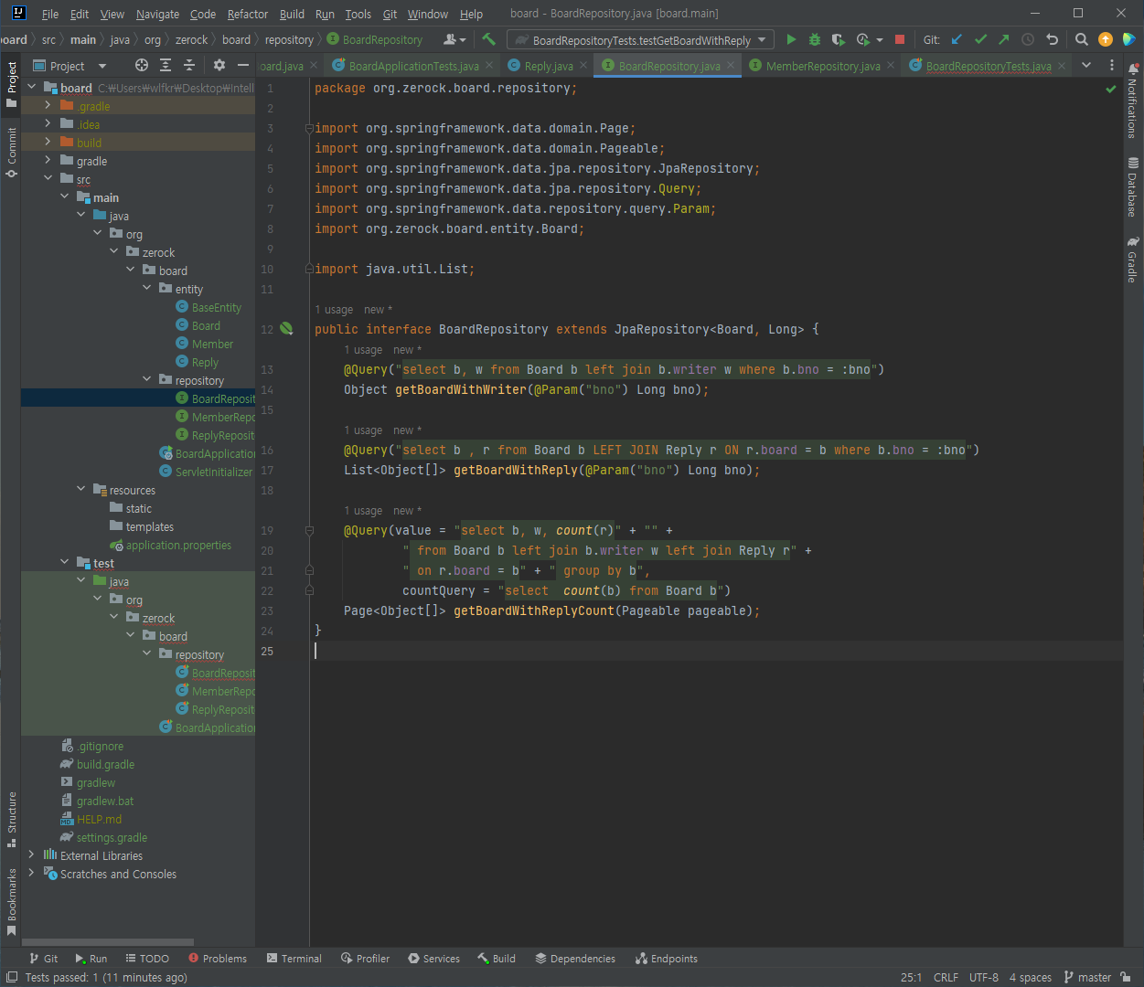This screenshot has width=1144, height=987.
Task: Click the read-only lock icon in status bar
Action: point(1127,977)
